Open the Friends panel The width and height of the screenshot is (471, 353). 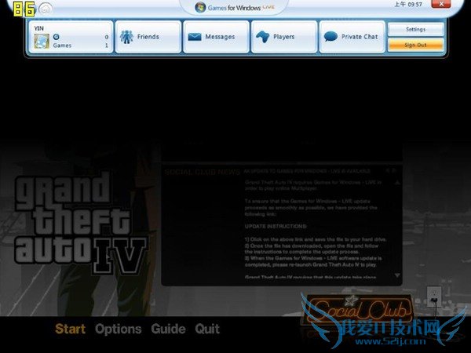(x=148, y=37)
